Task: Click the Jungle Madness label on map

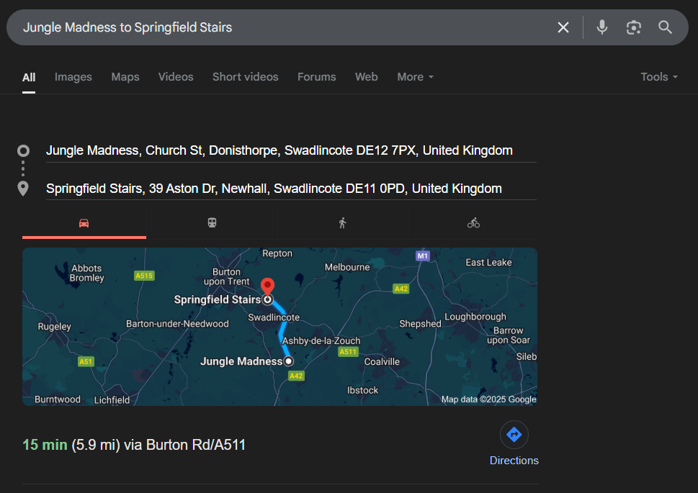Action: coord(241,361)
